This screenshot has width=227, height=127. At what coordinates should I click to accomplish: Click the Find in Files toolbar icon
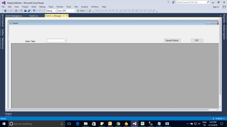pyautogui.click(x=90, y=11)
